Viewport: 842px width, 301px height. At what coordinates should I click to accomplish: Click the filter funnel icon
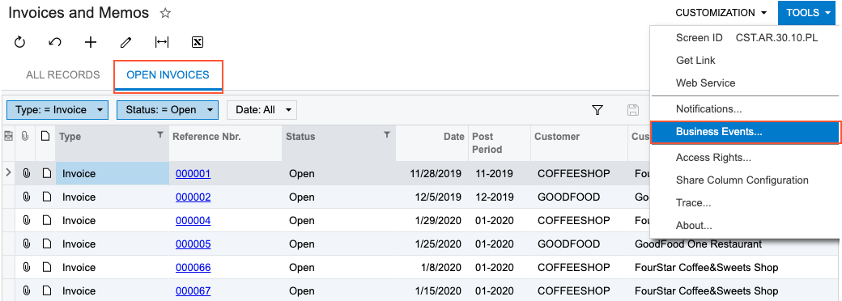(x=597, y=110)
